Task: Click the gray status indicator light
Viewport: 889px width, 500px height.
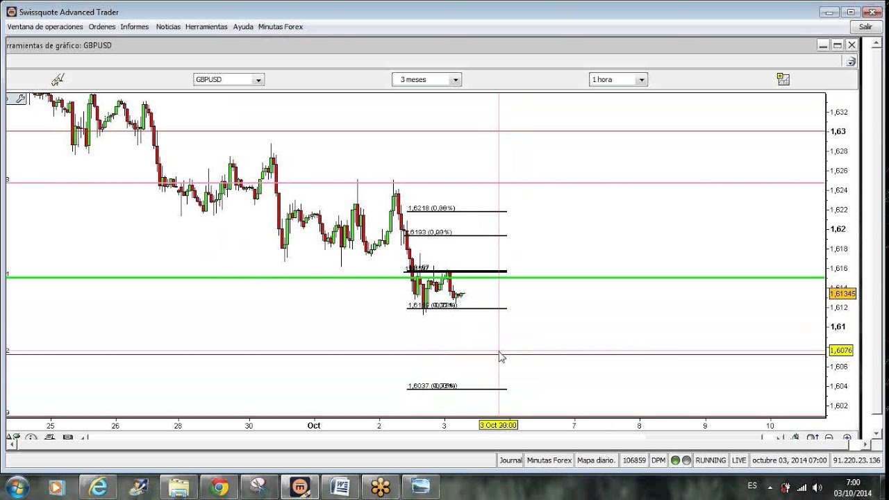Action: [686, 460]
